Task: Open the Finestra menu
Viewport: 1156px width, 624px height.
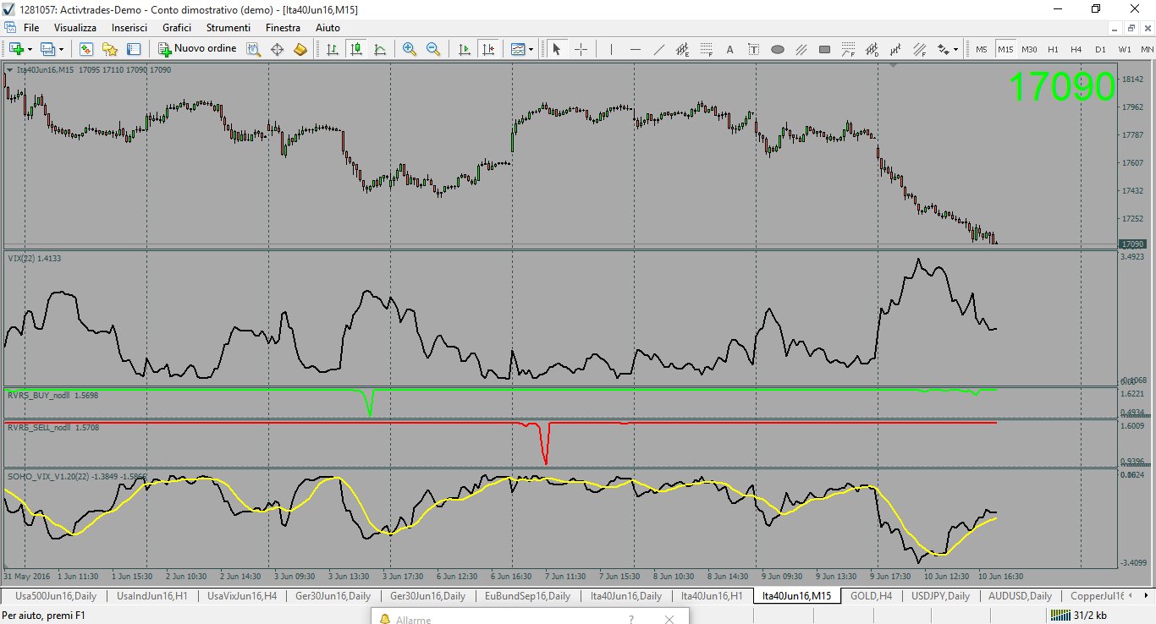Action: [x=283, y=28]
